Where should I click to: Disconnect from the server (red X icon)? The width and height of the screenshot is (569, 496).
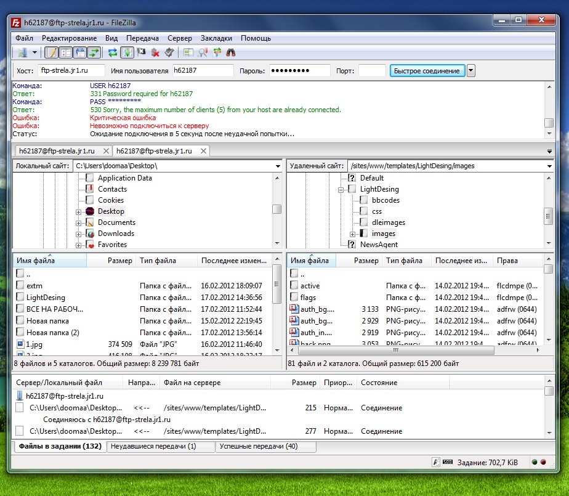[155, 52]
